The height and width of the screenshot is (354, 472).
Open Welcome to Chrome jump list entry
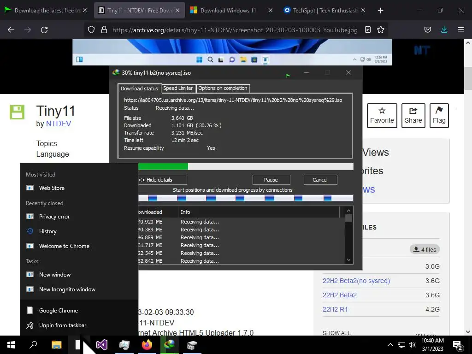pyautogui.click(x=79, y=246)
